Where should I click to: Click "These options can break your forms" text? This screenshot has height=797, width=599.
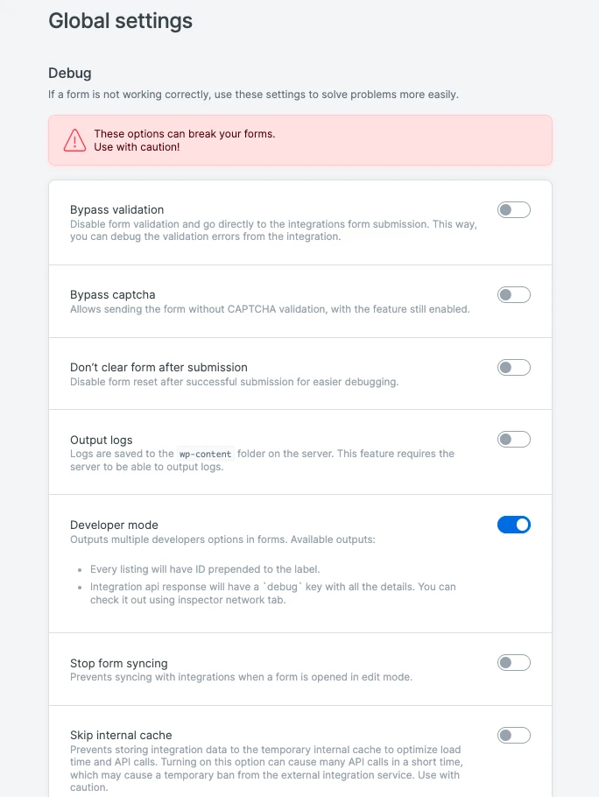point(184,134)
